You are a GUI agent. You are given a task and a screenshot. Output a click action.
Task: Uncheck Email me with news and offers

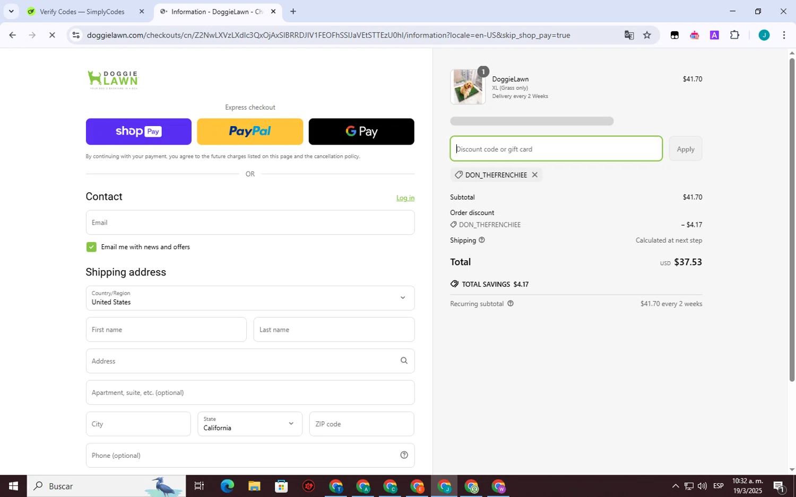91,247
